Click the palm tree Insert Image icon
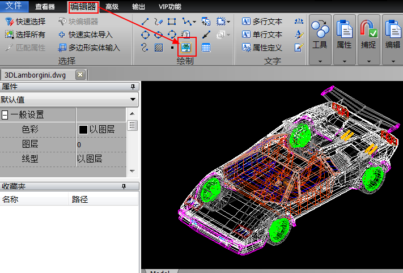 point(186,48)
